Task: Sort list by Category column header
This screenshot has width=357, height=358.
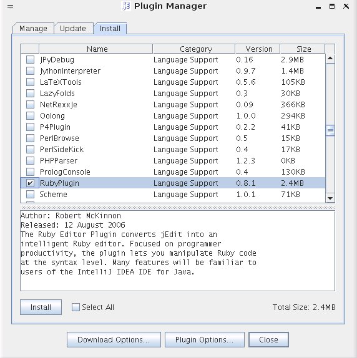Action: coord(194,49)
